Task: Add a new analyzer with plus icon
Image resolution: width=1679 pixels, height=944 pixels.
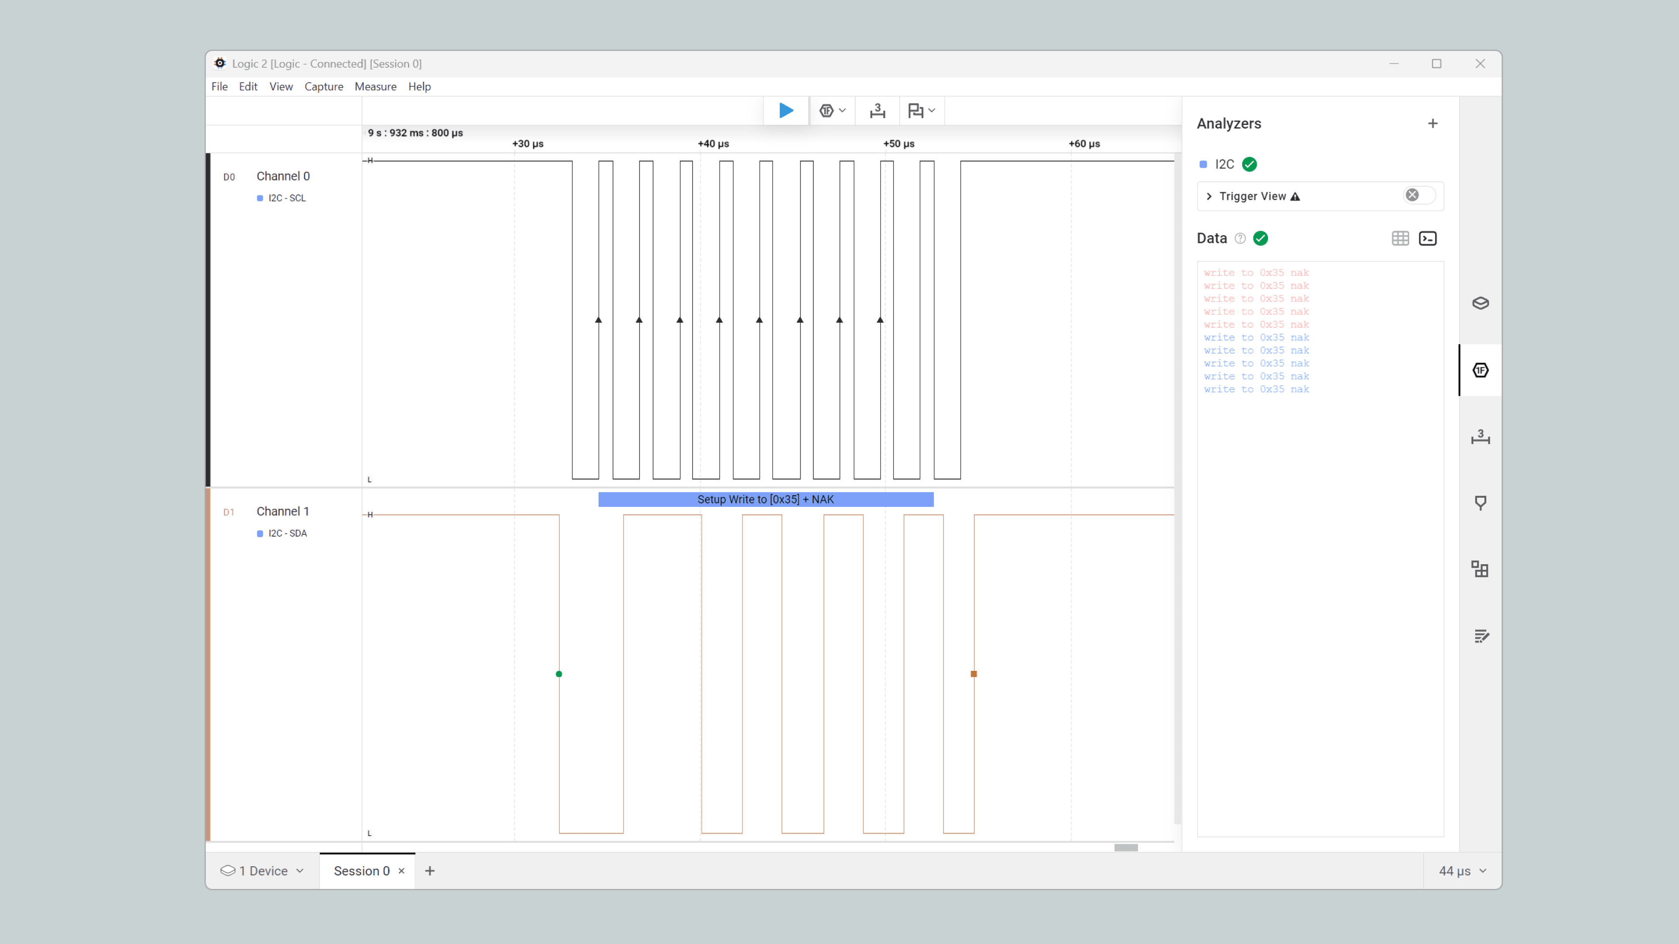Action: click(x=1433, y=124)
